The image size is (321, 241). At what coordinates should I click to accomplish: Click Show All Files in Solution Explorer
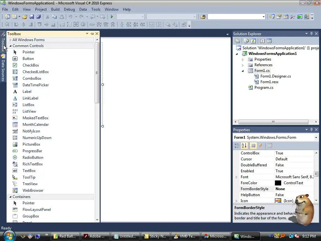pos(246,41)
